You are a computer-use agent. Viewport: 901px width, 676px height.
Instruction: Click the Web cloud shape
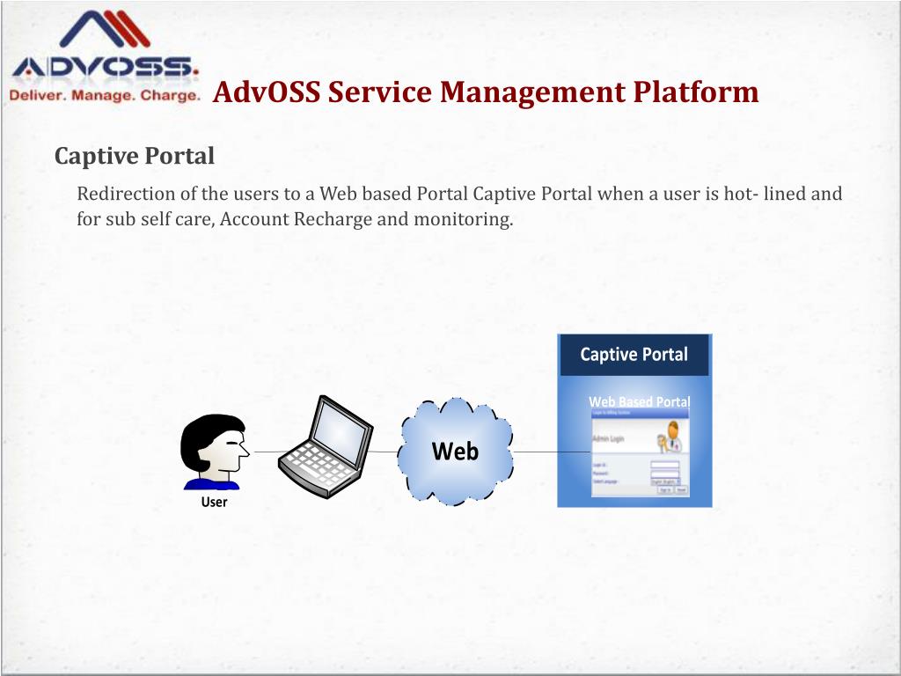point(455,452)
